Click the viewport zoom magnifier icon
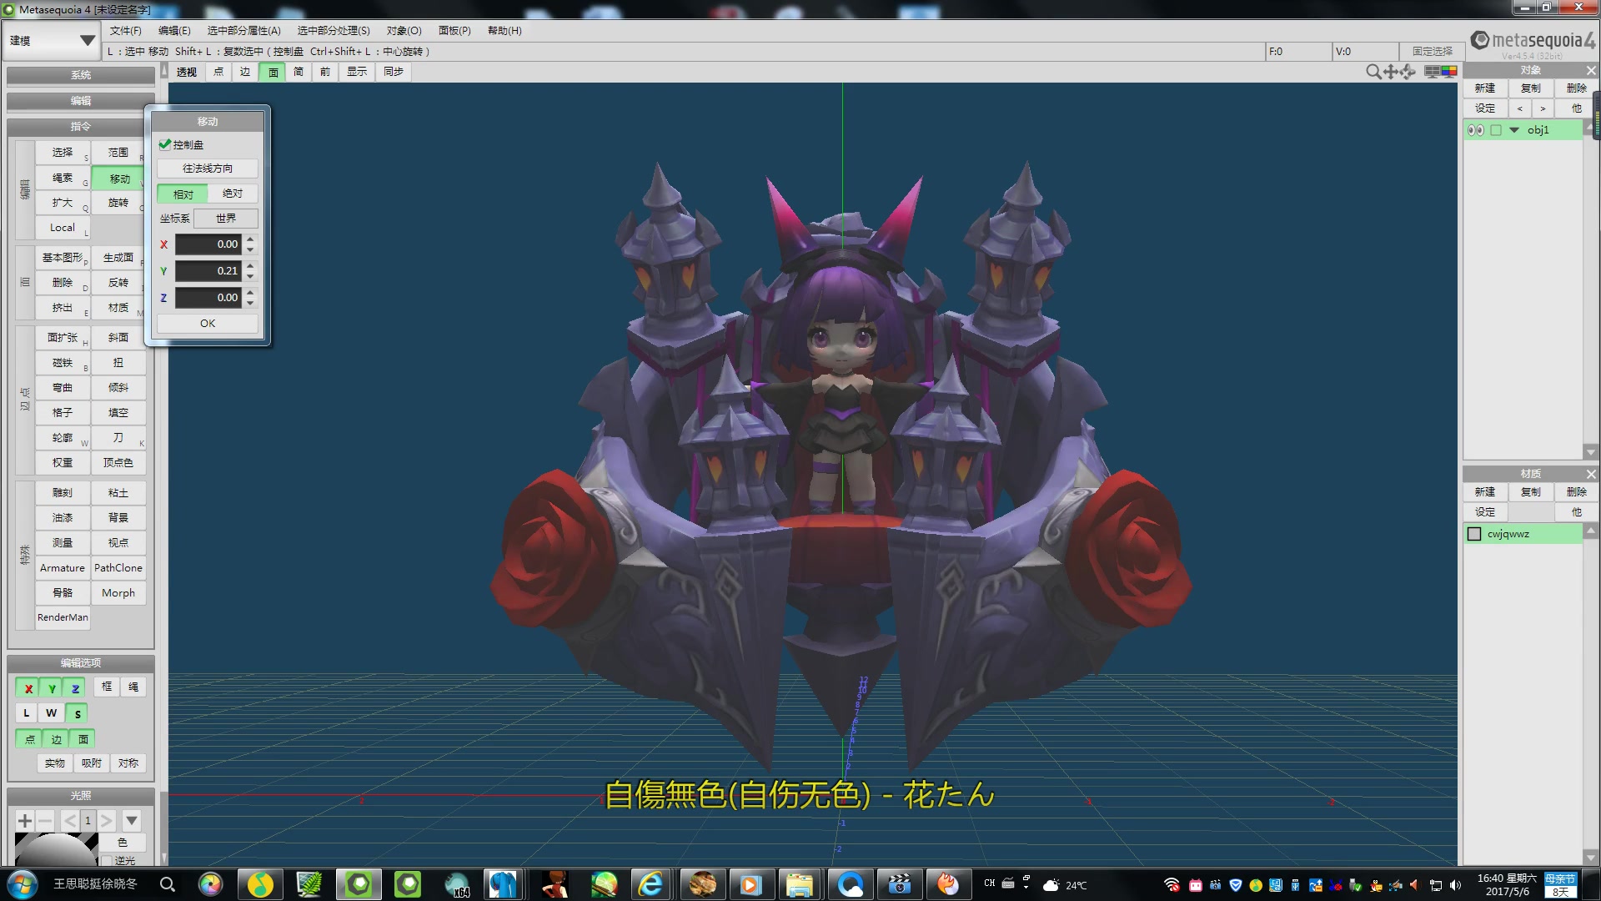Image resolution: width=1601 pixels, height=901 pixels. point(1373,72)
